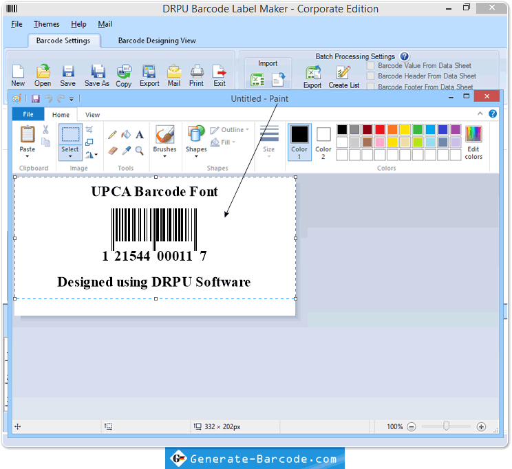This screenshot has width=512, height=469.
Task: Select the Pencil tool in Paint
Action: [112, 135]
